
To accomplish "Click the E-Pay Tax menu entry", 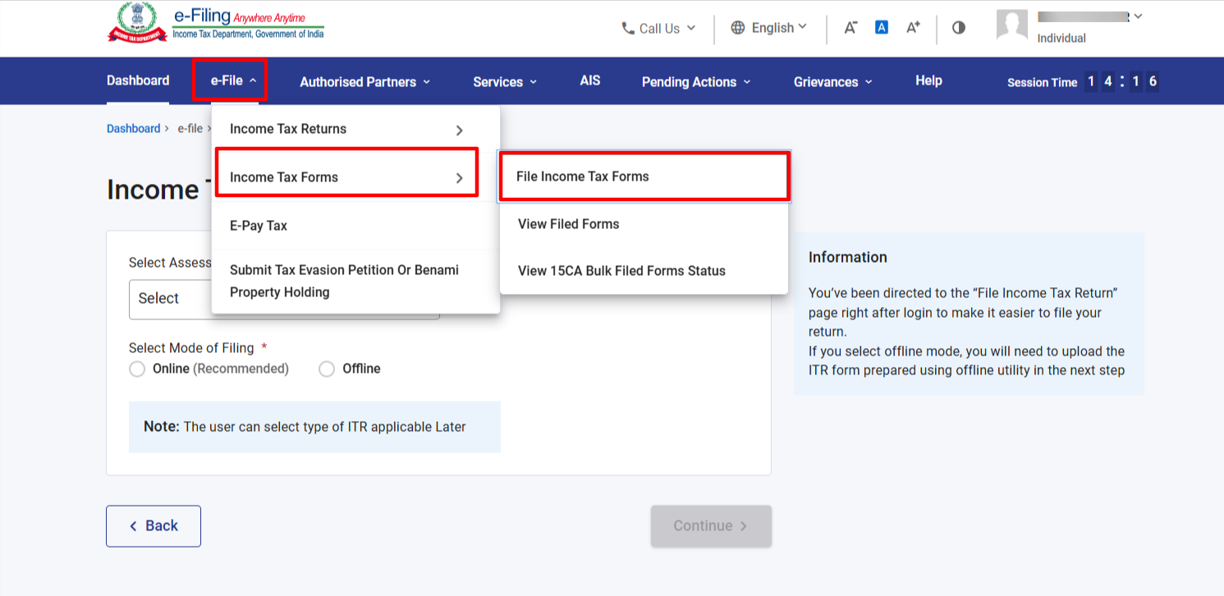I will pos(259,225).
